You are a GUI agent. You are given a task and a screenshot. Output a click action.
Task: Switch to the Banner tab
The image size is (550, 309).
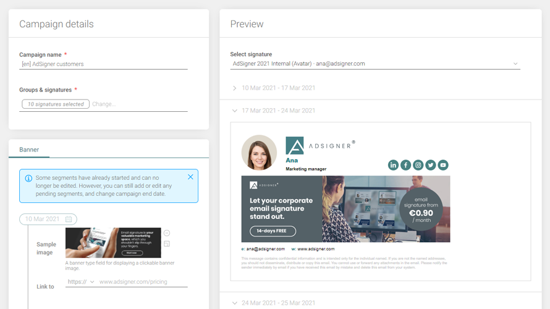(x=29, y=150)
